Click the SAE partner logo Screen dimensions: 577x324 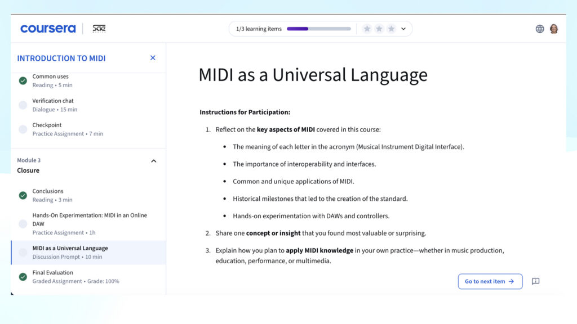pos(99,28)
